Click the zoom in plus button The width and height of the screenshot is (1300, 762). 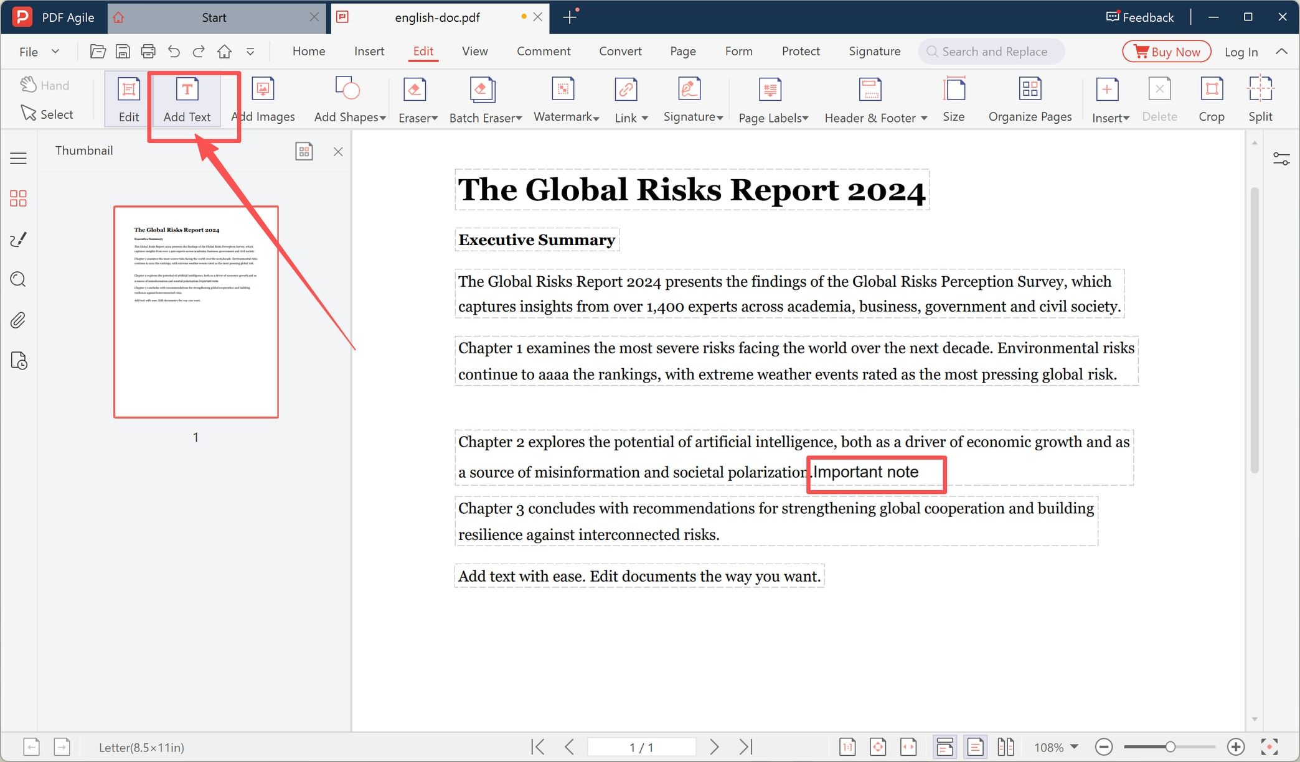[x=1235, y=746]
